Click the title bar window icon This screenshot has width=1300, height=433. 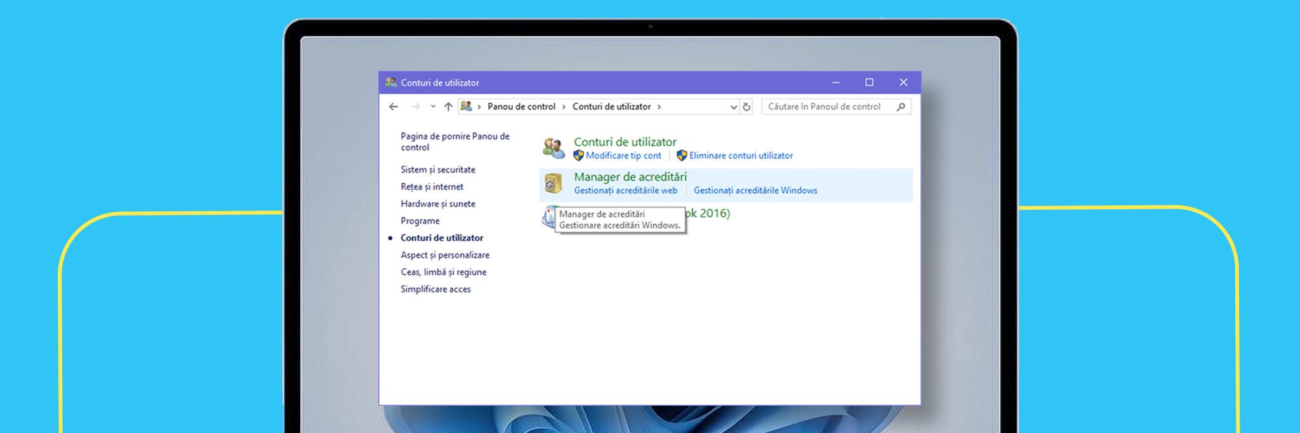point(390,82)
